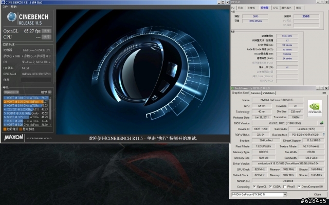329x205 pixels.
Task: Select ranking row 3, 4C/8T @ 3.88 GHz
Action: click(26, 105)
